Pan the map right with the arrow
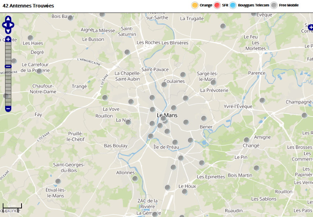 (x=13, y=25)
